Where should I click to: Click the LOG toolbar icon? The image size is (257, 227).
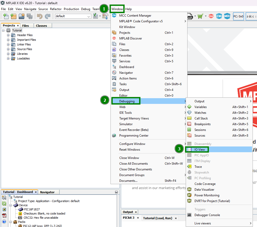point(190,16)
